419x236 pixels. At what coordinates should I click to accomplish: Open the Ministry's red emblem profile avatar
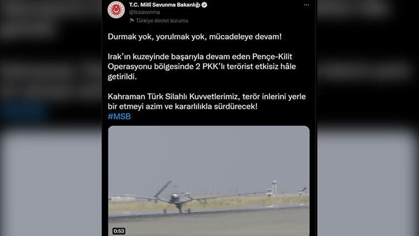coord(116,10)
